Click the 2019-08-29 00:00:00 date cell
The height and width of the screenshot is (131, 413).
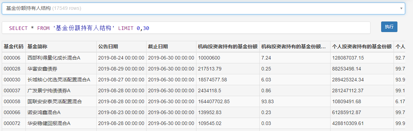pyautogui.click(x=121, y=69)
